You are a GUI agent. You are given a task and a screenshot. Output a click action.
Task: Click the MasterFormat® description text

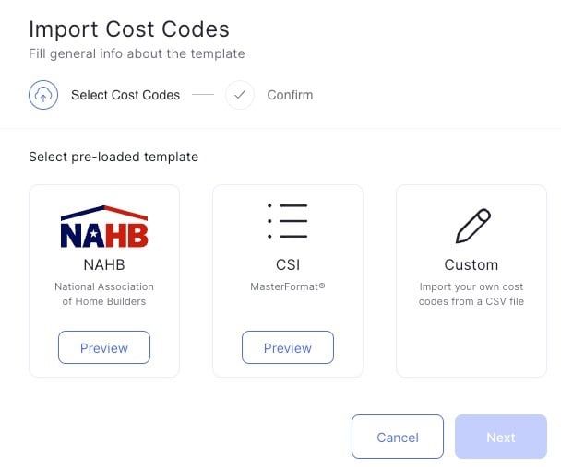[x=288, y=286]
